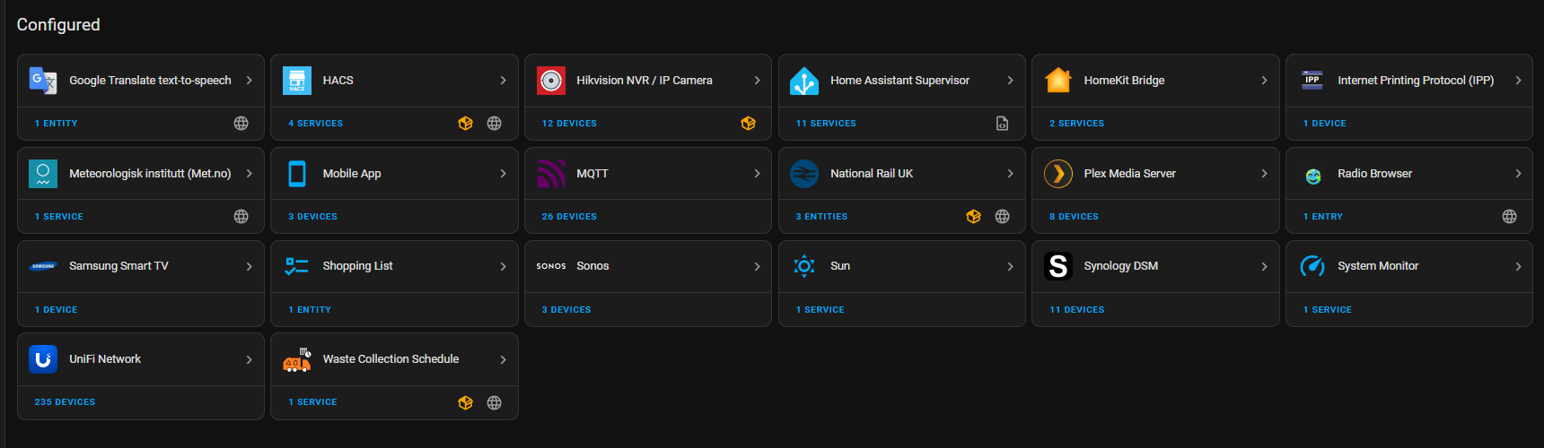Click the Met.no weather institute icon
The width and height of the screenshot is (1544, 448).
coord(42,174)
